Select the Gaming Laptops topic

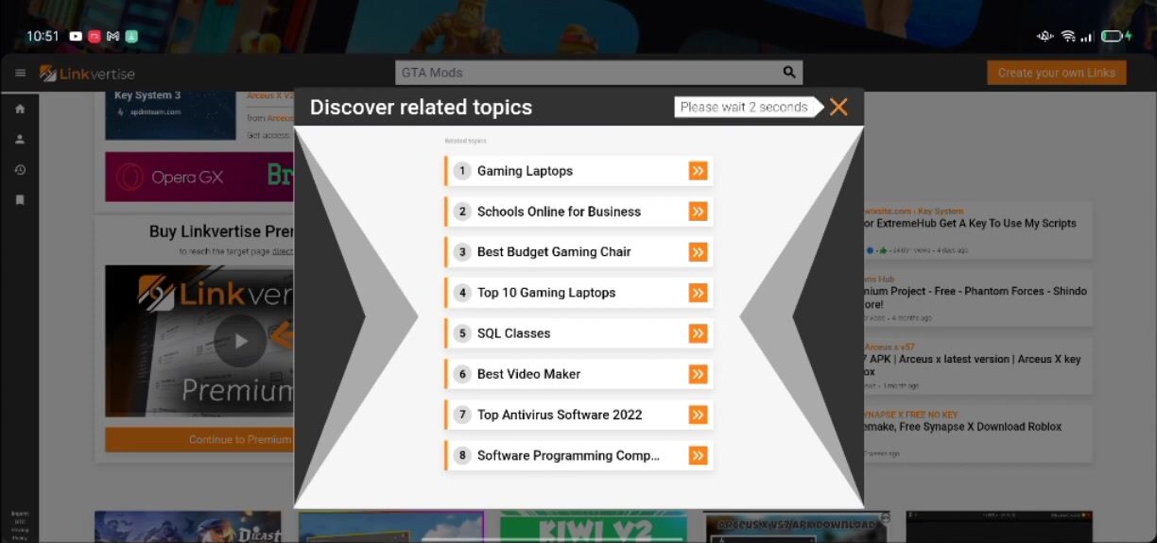point(578,171)
